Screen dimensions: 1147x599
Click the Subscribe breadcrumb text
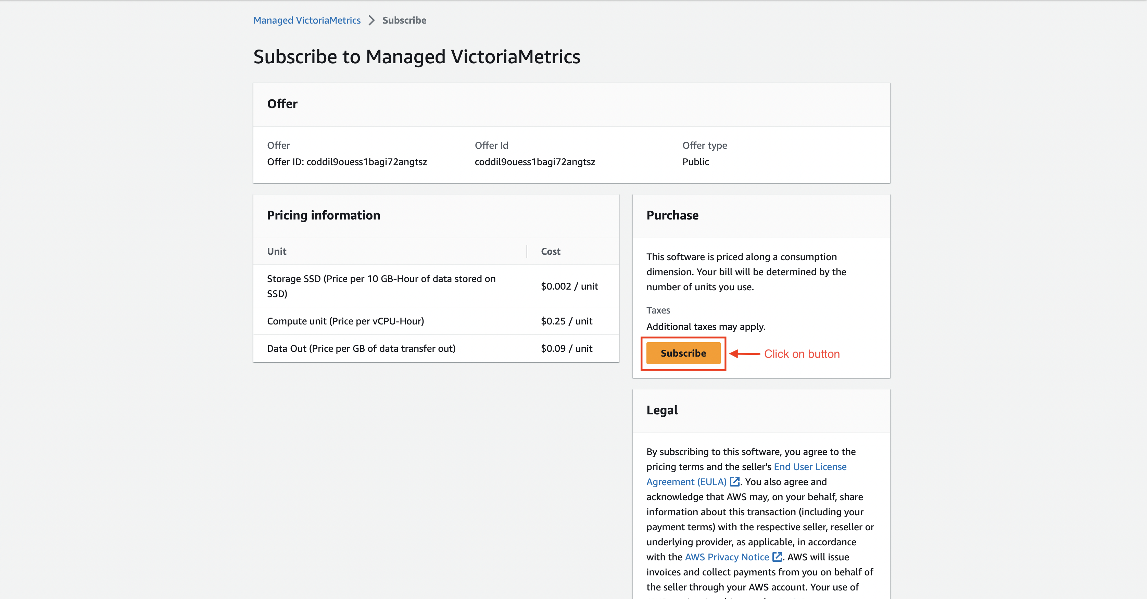404,21
